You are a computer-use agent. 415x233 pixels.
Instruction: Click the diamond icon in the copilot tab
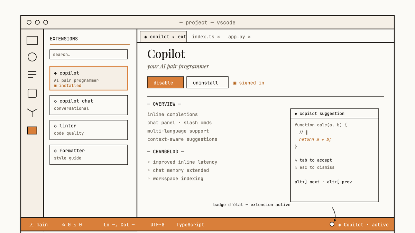[x=146, y=37]
